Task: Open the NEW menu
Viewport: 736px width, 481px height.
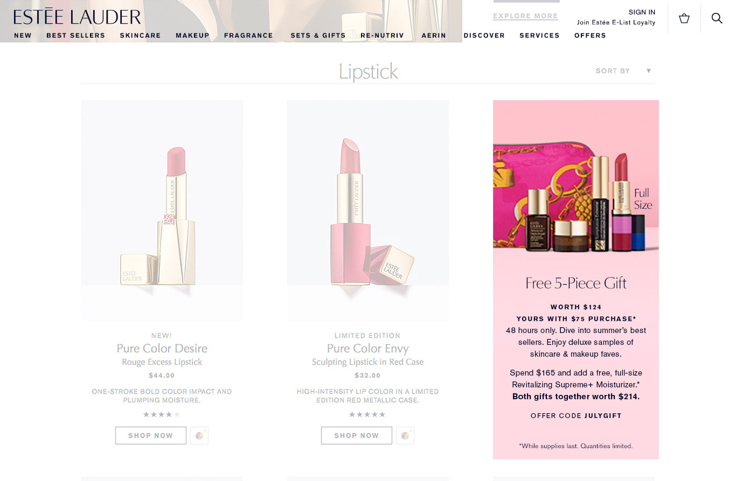Action: 23,36
